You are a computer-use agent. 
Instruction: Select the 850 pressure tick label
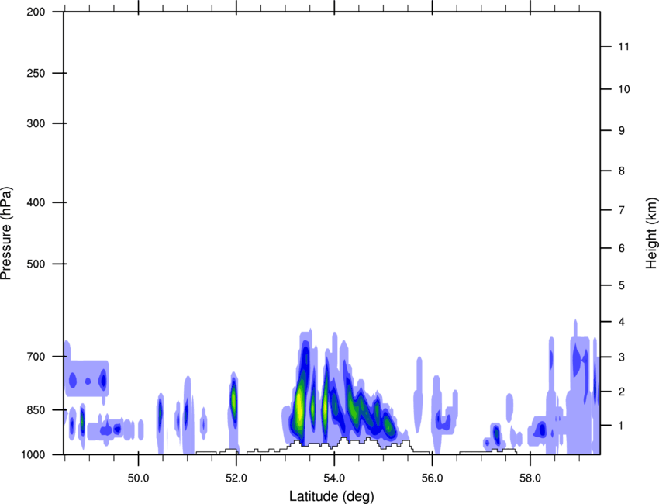(36, 410)
